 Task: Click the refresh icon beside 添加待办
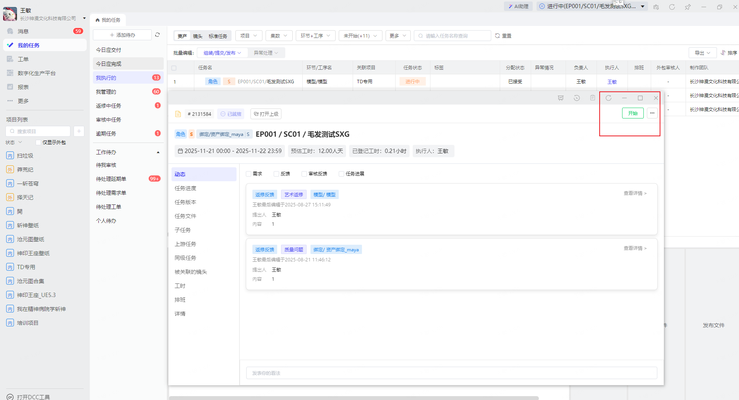click(157, 35)
